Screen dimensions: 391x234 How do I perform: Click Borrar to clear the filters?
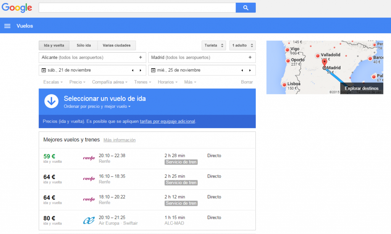247,82
